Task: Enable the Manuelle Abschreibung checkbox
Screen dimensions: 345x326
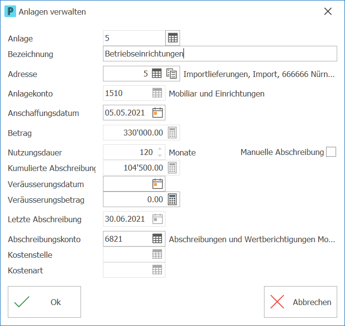Action: coord(331,152)
